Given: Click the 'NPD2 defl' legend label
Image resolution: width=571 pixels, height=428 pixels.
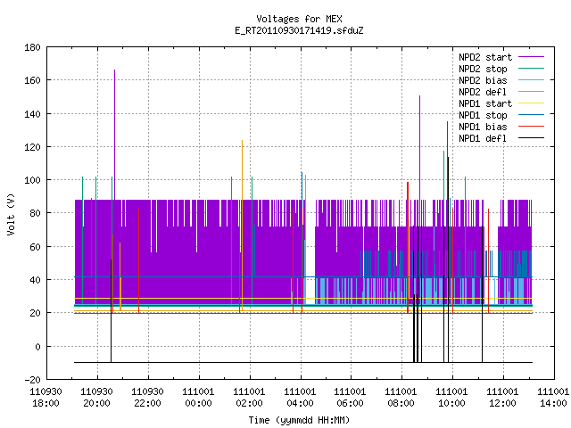Looking at the screenshot, I should click(x=483, y=92).
